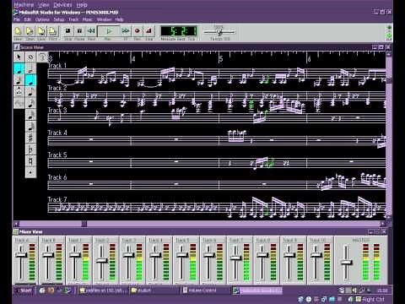The width and height of the screenshot is (405, 304).
Task: Select the sixteenth note palette button
Action: click(30, 104)
